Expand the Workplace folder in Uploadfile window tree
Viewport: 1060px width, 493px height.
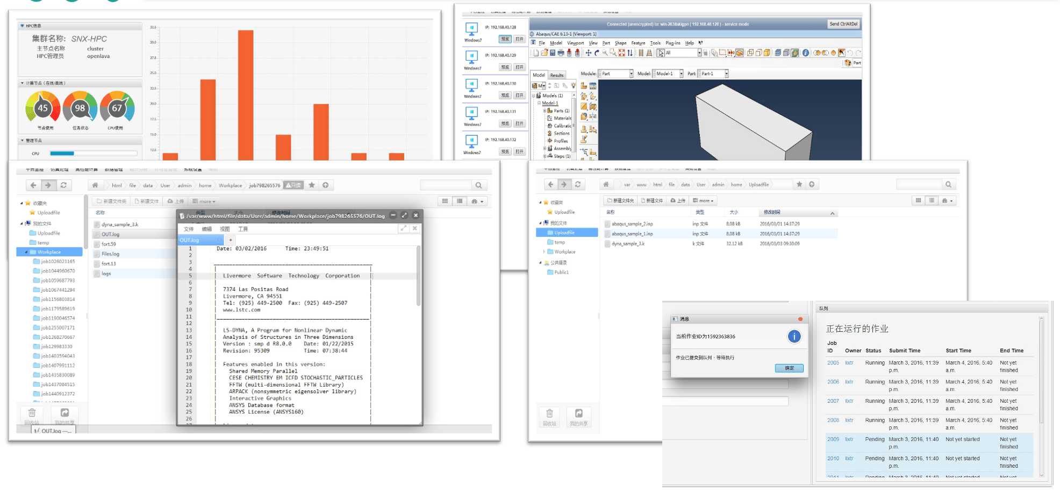click(x=544, y=251)
